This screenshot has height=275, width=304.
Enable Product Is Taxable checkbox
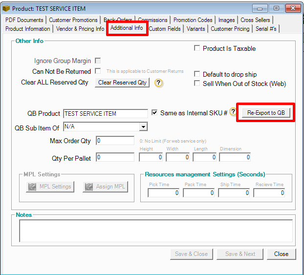click(197, 48)
